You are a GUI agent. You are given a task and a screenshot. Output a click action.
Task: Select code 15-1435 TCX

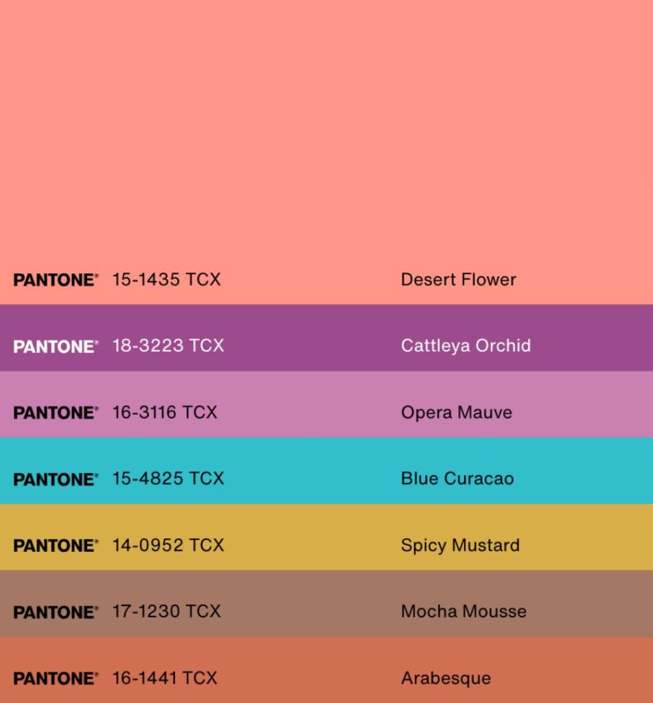[166, 279]
